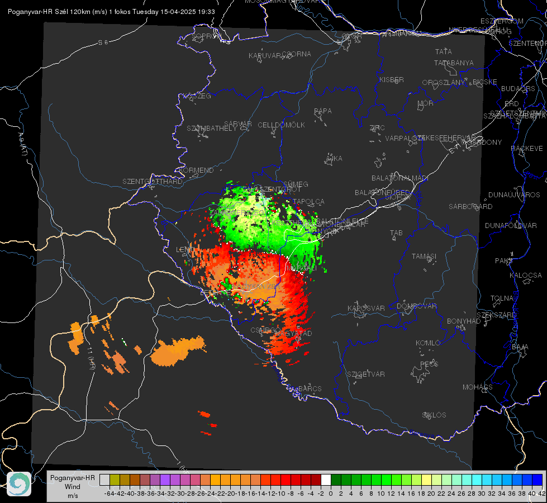
Task: Click the SZENTGOTTHARD city label
Action: coord(153,182)
